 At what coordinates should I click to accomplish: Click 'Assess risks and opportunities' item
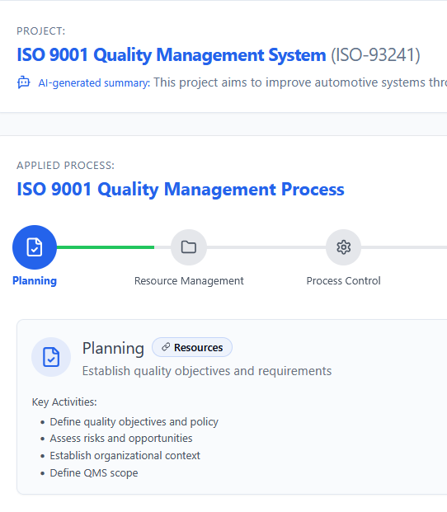pyautogui.click(x=121, y=439)
